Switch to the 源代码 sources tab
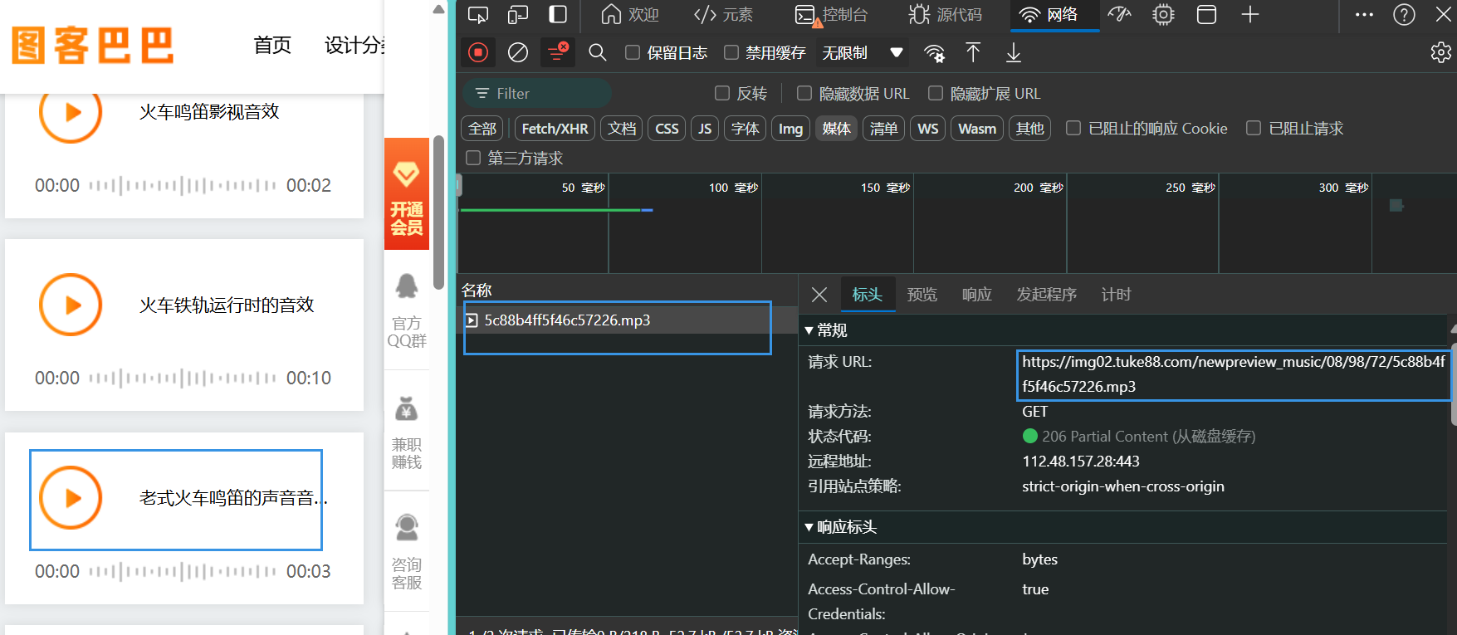This screenshot has height=635, width=1457. point(946,15)
